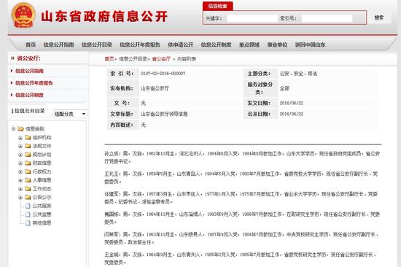Select the 组织机构 tree item label
This screenshot has height=267, width=401.
(x=42, y=137)
